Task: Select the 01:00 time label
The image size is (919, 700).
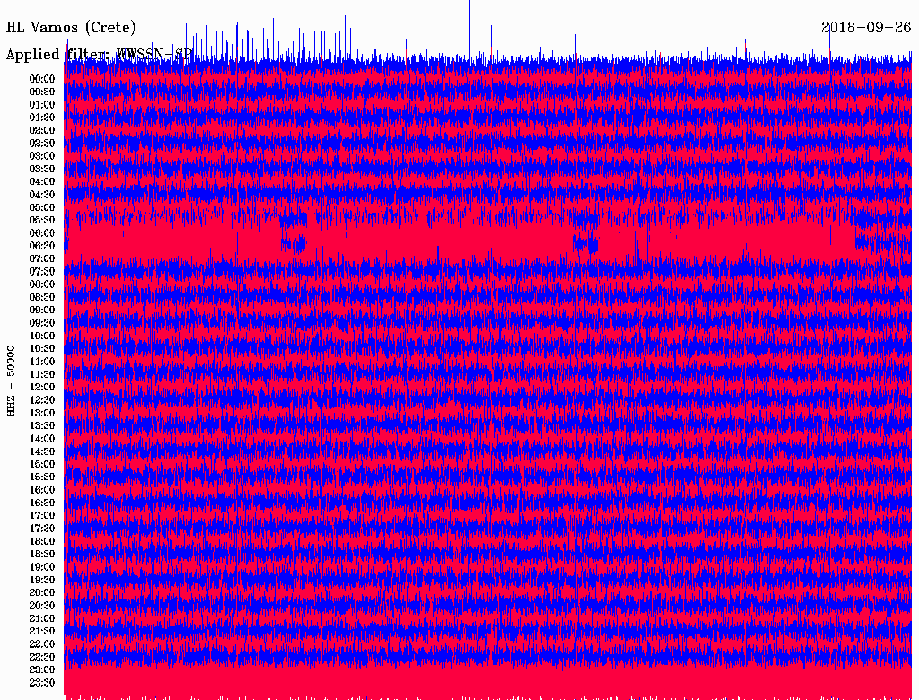Action: point(42,104)
